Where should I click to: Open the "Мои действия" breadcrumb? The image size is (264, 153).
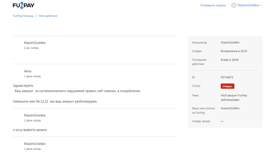click(48, 16)
